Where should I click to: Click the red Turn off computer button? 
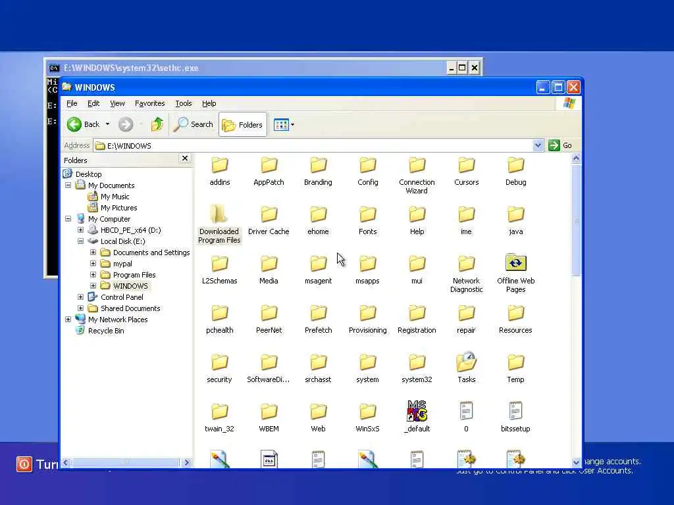click(x=24, y=464)
